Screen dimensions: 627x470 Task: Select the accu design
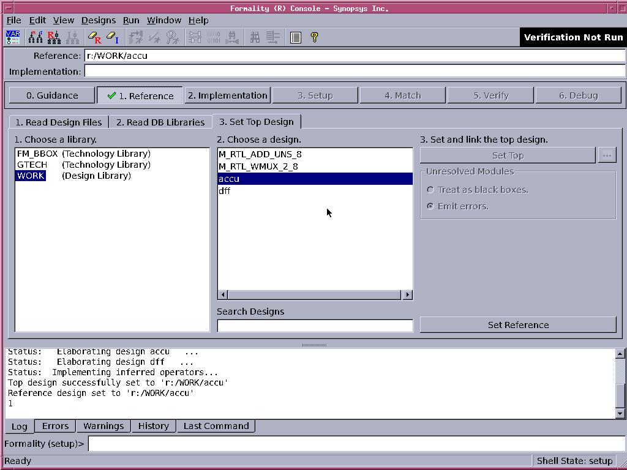[315, 179]
